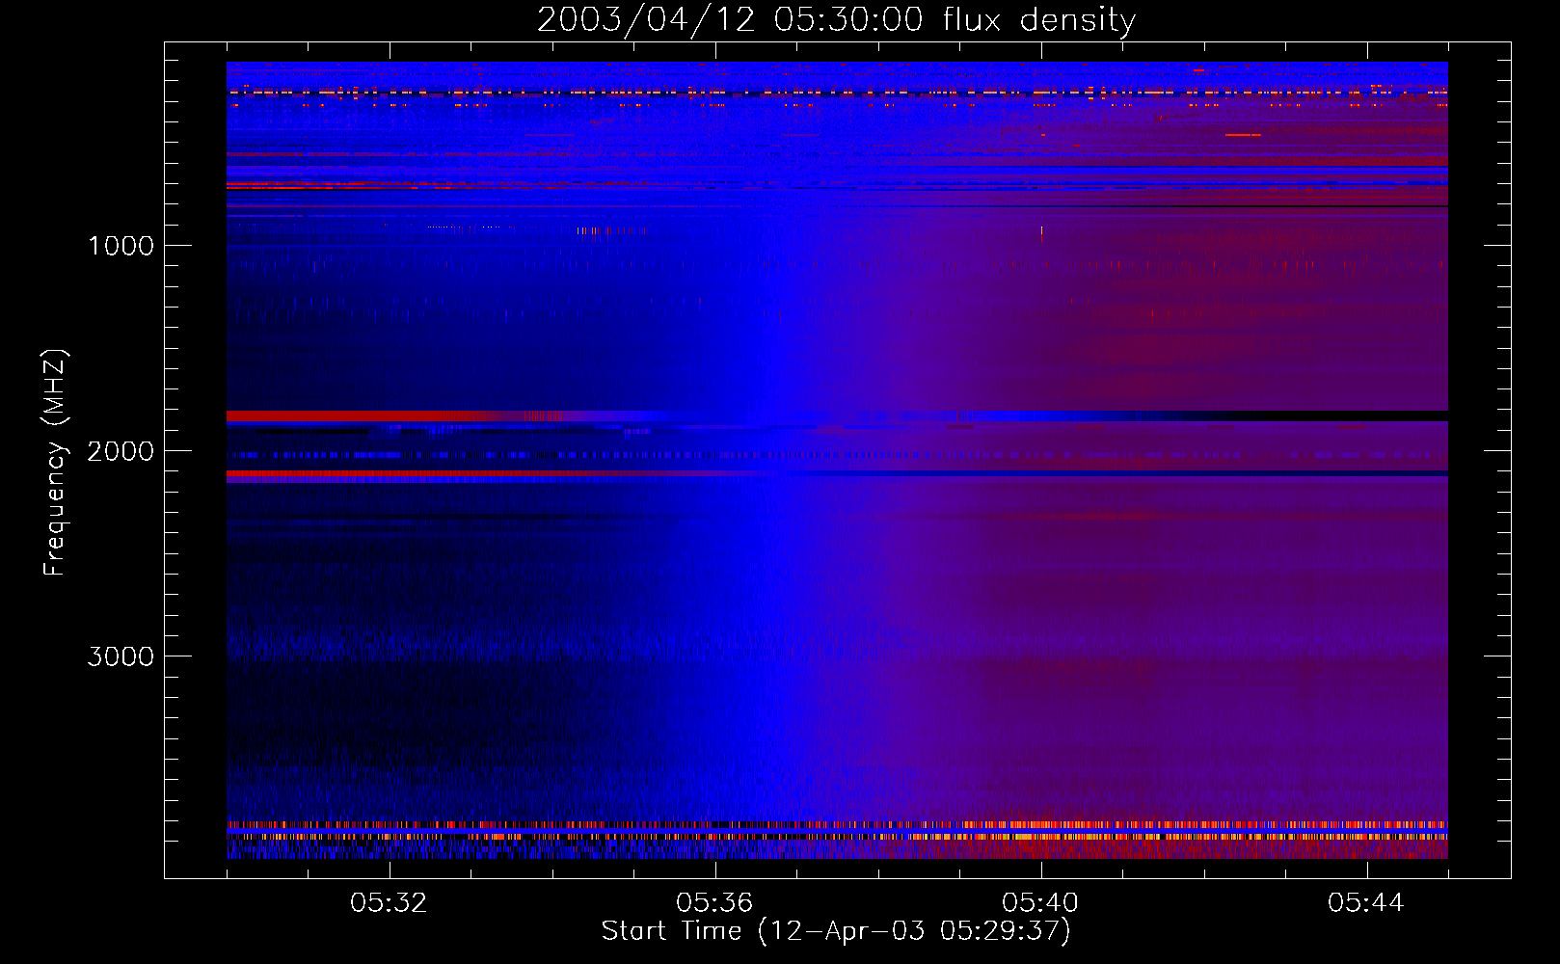Click the 05:40 time tick label
The image size is (1560, 964).
point(1041,903)
